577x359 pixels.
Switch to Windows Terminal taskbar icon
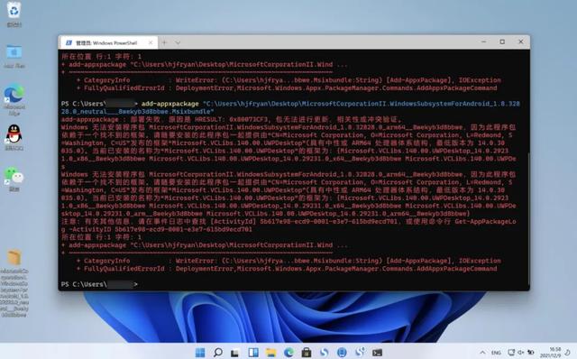377,353
